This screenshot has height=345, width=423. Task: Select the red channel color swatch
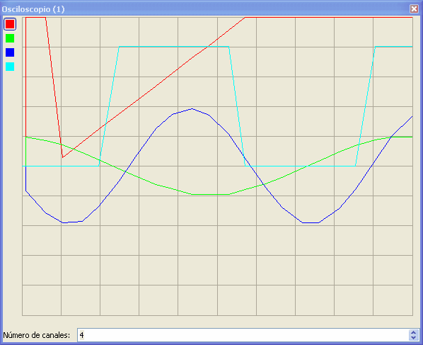click(10, 24)
